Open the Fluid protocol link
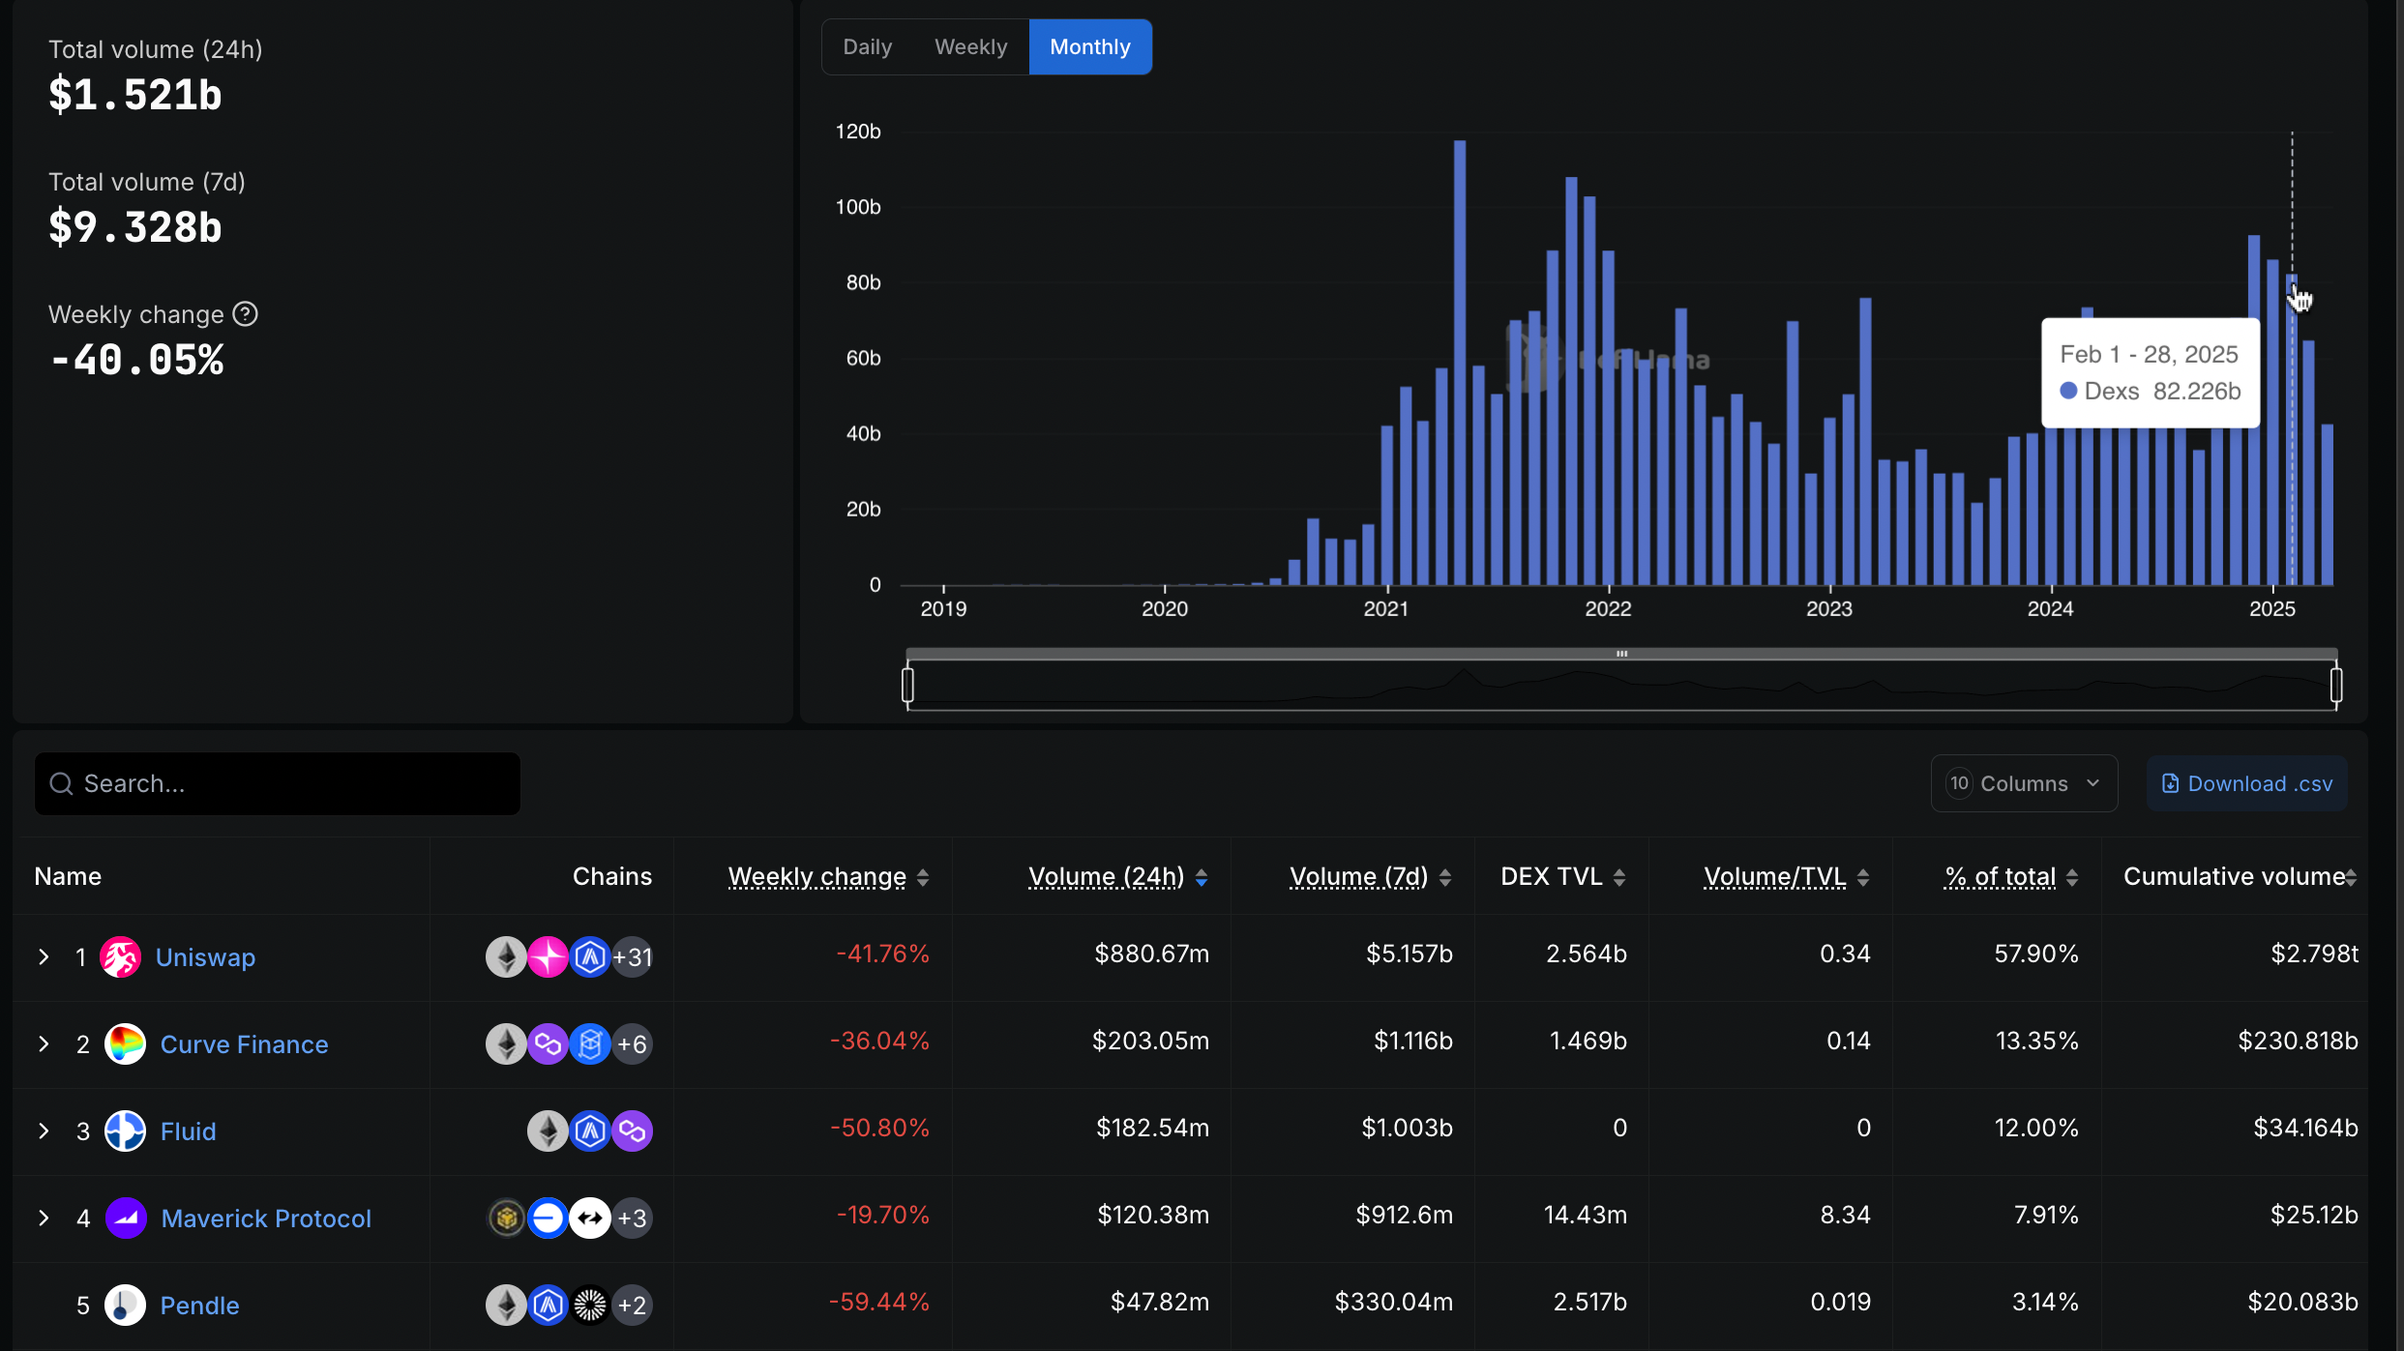2404x1351 pixels. point(188,1131)
